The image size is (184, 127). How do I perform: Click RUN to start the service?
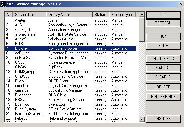pos(163,36)
